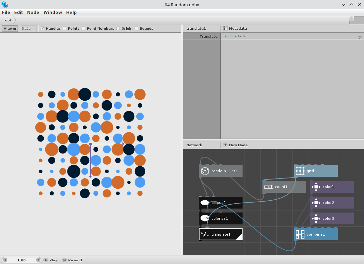Select the translate1 node icon
The image size is (364, 264).
(x=205, y=234)
